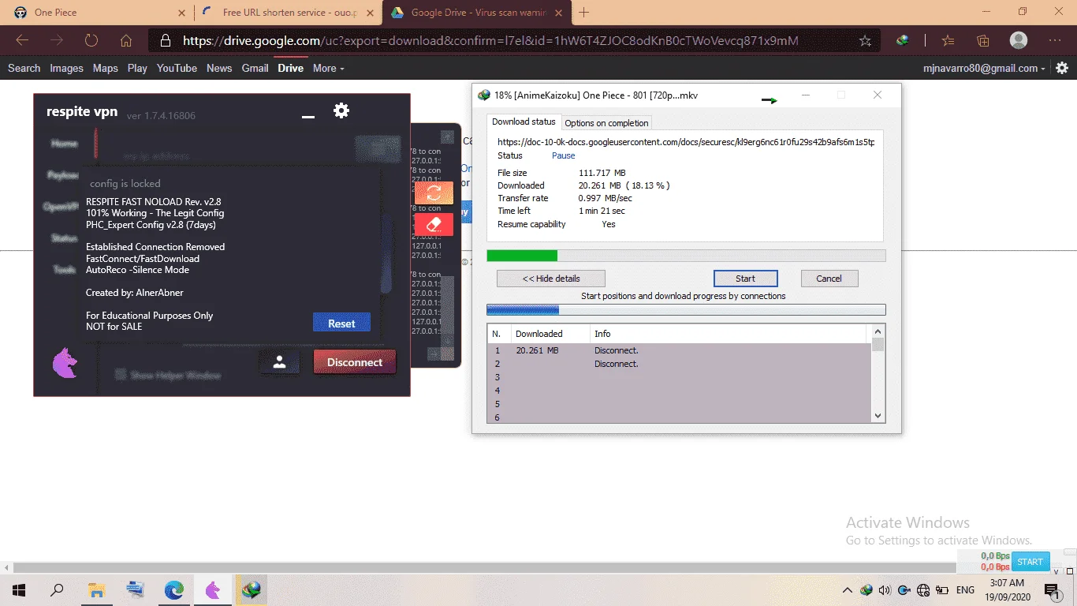Viewport: 1077px width, 606px height.
Task: Open Google settings gear next to email
Action: coord(1062,68)
